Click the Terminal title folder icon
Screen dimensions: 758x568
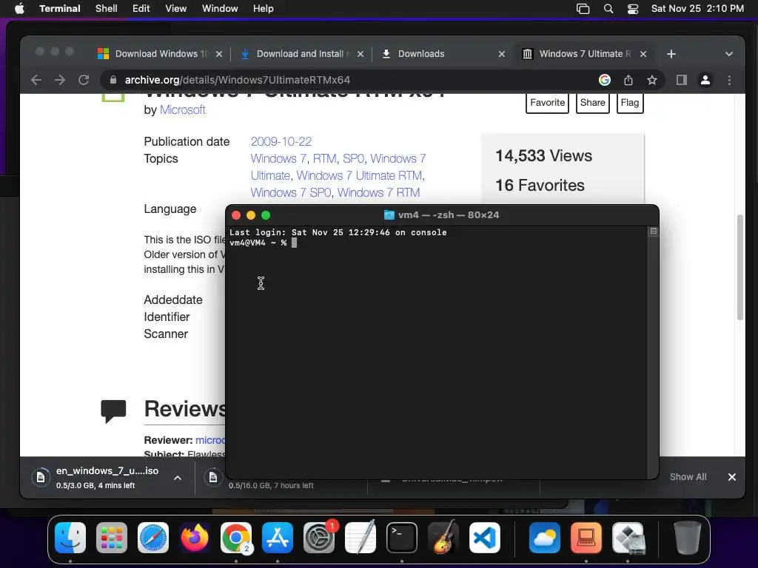point(389,215)
